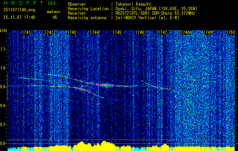Viewport: 238px width, 151px height.
Task: Click the 0.9 kHz axis label
Action: (x=3, y=87)
